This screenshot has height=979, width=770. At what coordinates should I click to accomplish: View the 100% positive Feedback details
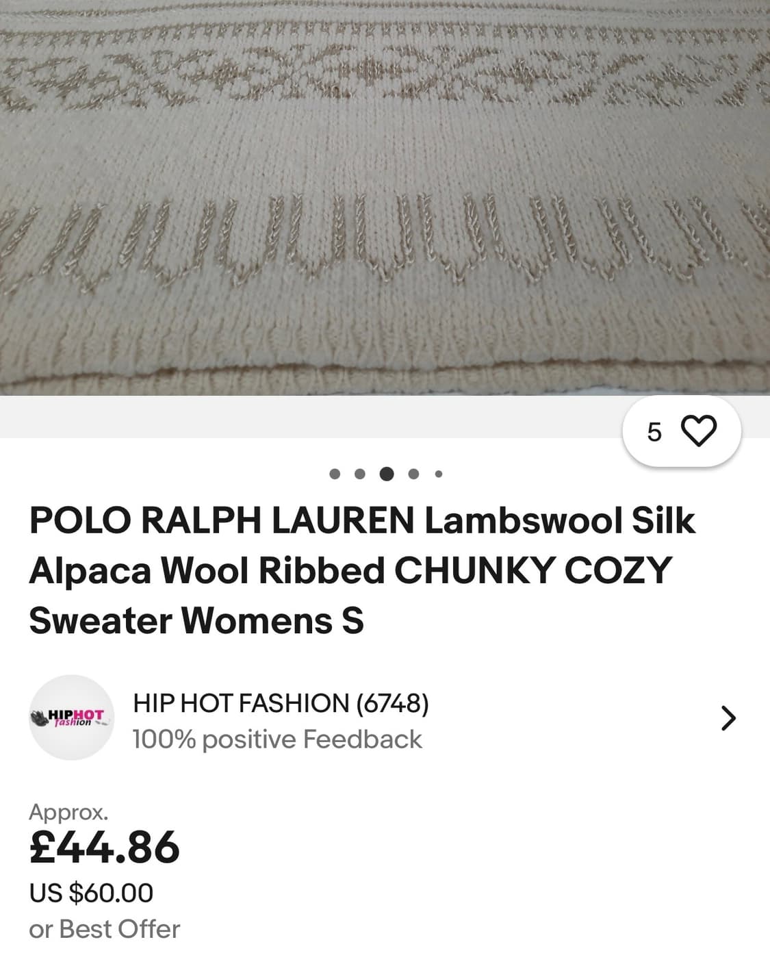click(x=277, y=739)
